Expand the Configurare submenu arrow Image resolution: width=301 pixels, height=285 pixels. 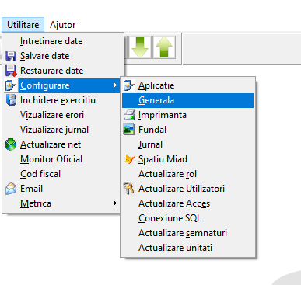point(115,85)
